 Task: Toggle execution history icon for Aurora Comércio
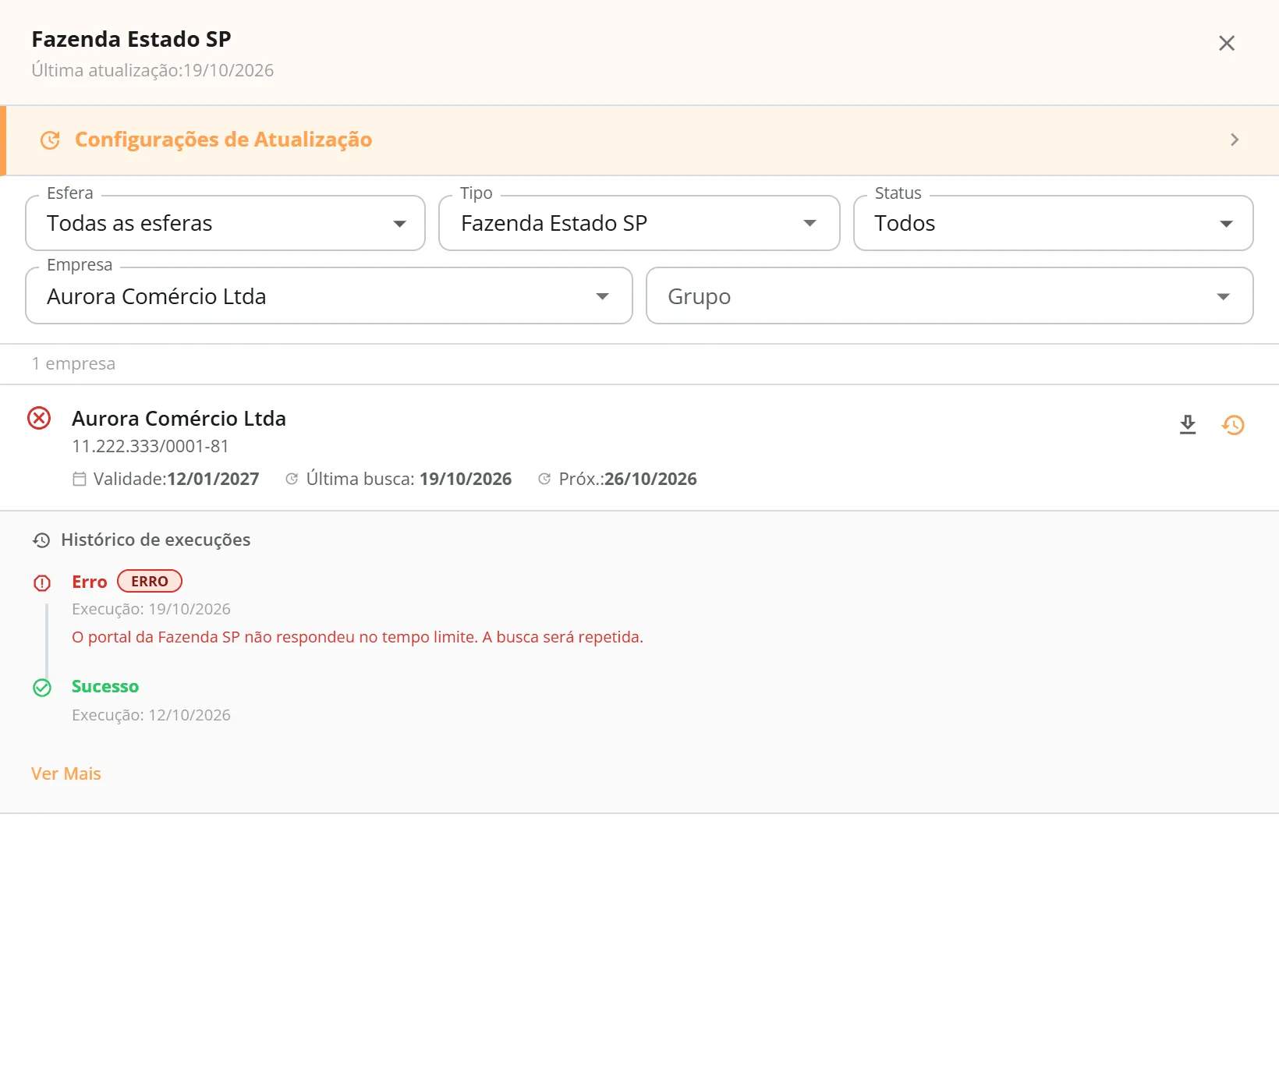point(1233,425)
